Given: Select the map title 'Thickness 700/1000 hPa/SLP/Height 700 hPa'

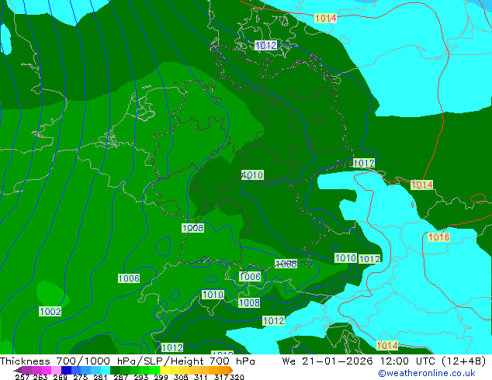Looking at the screenshot, I should click(127, 361).
